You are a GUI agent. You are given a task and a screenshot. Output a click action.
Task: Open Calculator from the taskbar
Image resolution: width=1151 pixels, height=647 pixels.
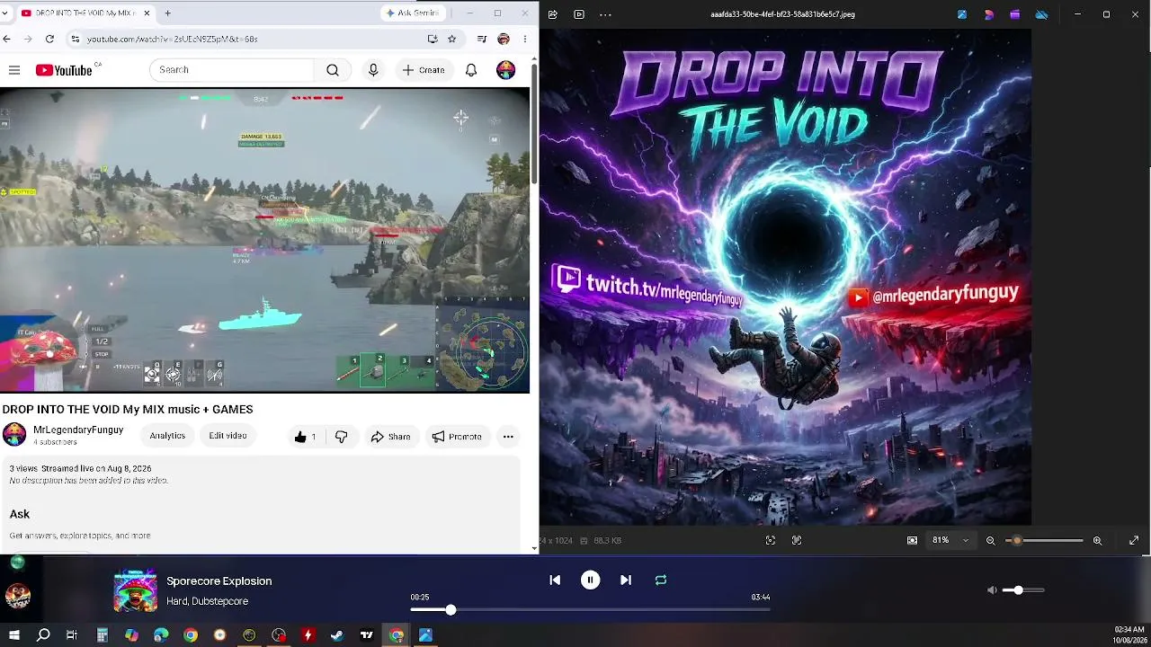tap(103, 635)
